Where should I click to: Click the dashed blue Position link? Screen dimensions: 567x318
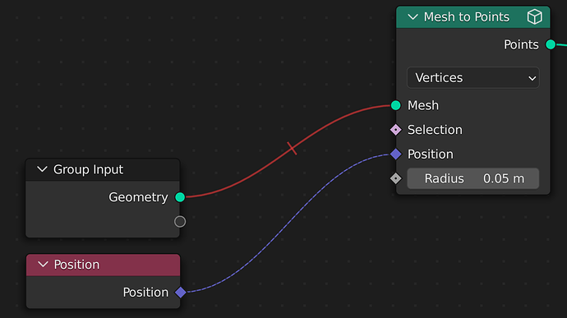(288, 221)
